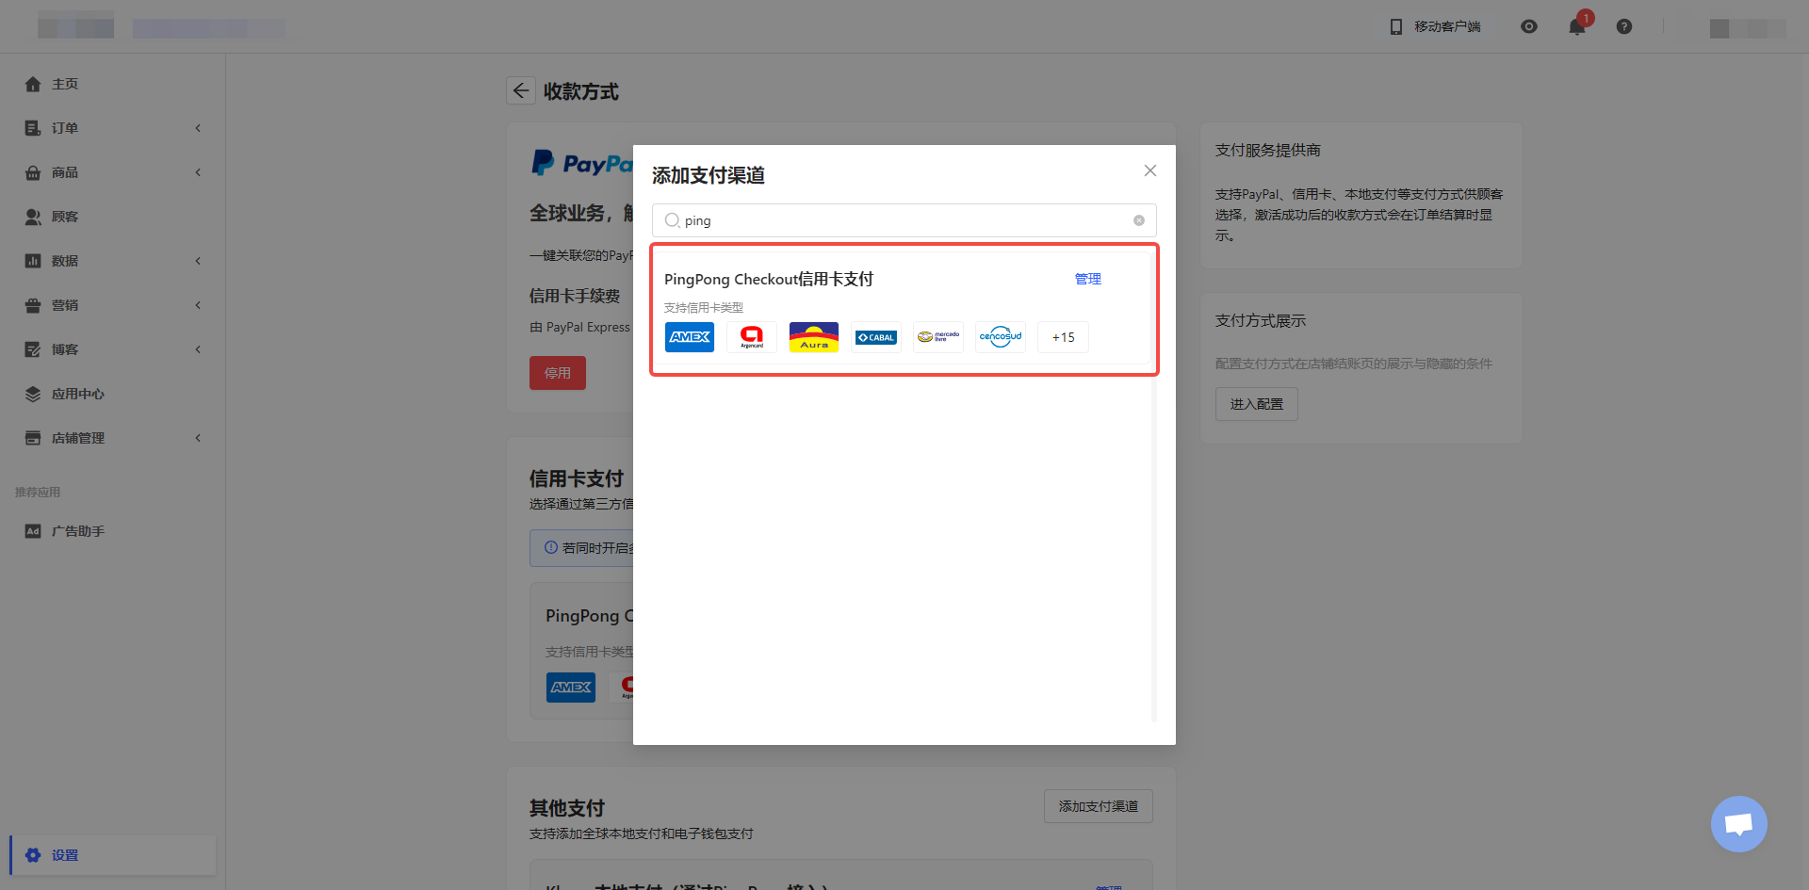Expand the 博客 submenu chevron
The image size is (1809, 890).
[x=198, y=349]
